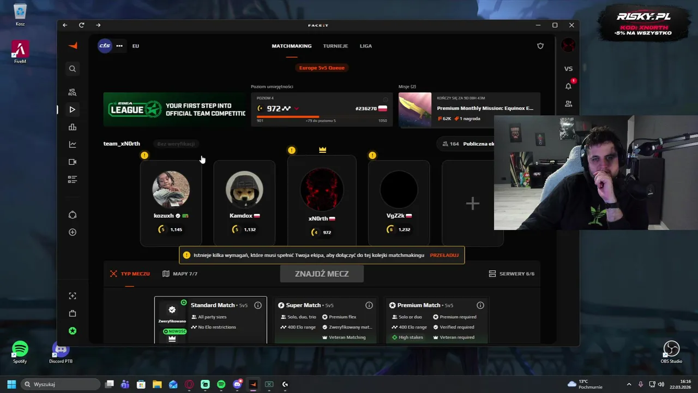Open the EU region selector
The image size is (698, 393).
click(136, 46)
